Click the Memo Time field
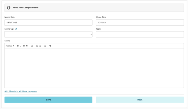Image resolution: width=188 pixels, height=109 pixels. (140, 23)
